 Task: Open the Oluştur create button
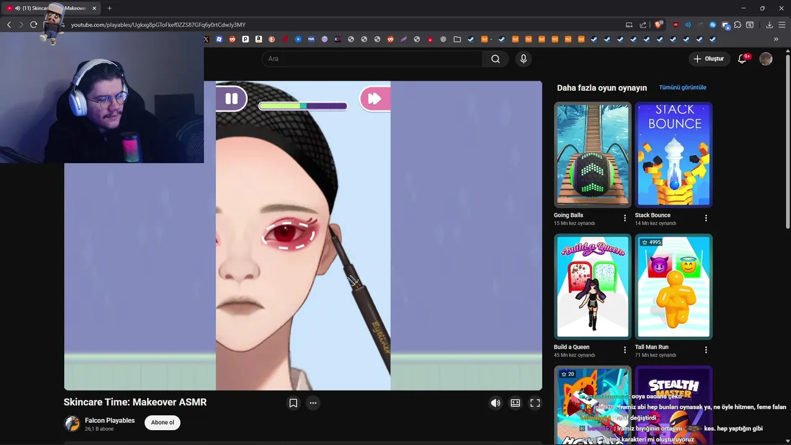point(708,59)
